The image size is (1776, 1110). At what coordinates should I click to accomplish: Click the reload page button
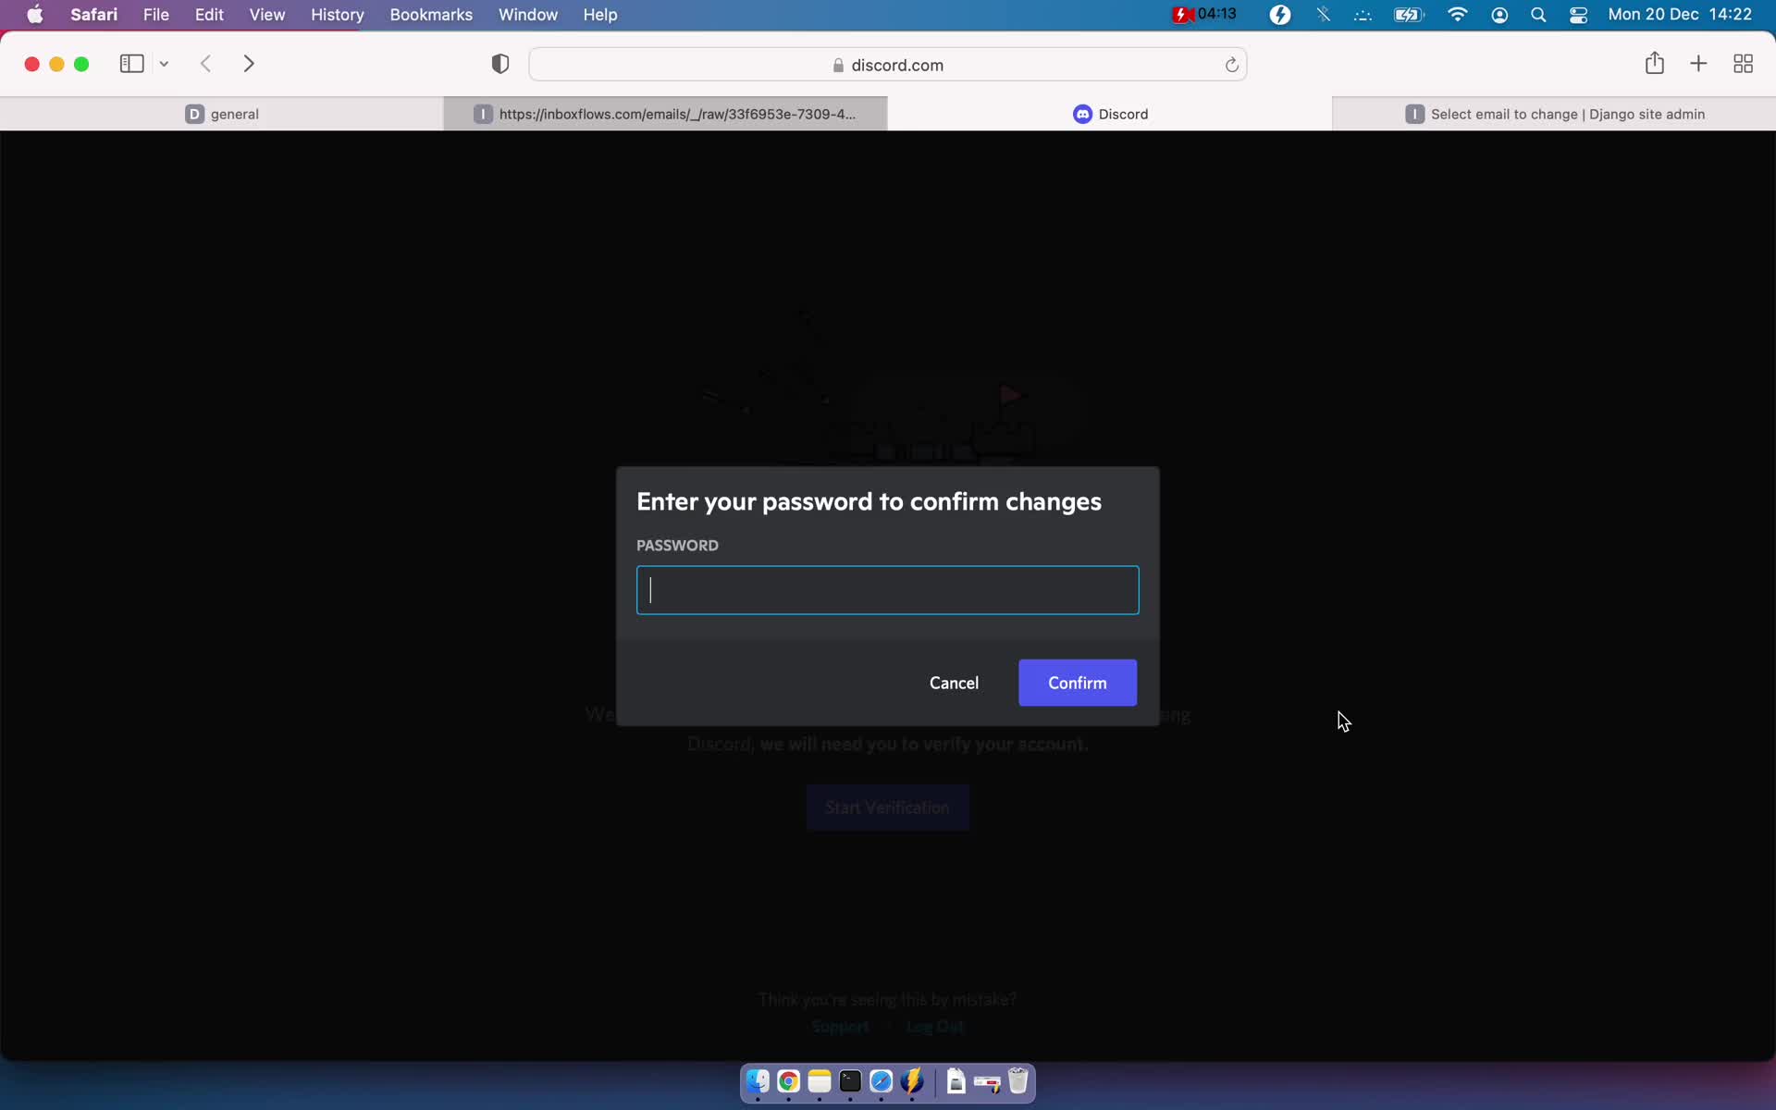point(1231,66)
